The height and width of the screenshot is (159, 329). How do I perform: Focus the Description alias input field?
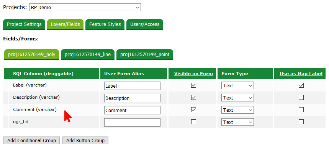(x=132, y=98)
